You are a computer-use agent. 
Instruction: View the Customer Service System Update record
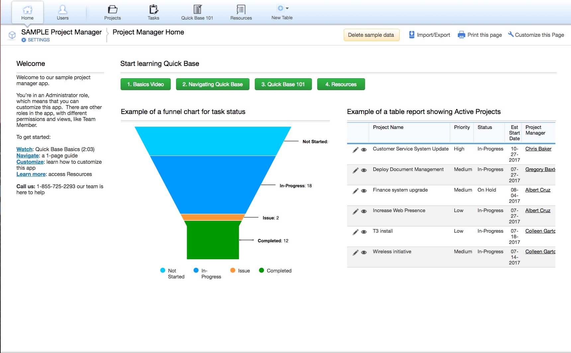[x=364, y=150]
